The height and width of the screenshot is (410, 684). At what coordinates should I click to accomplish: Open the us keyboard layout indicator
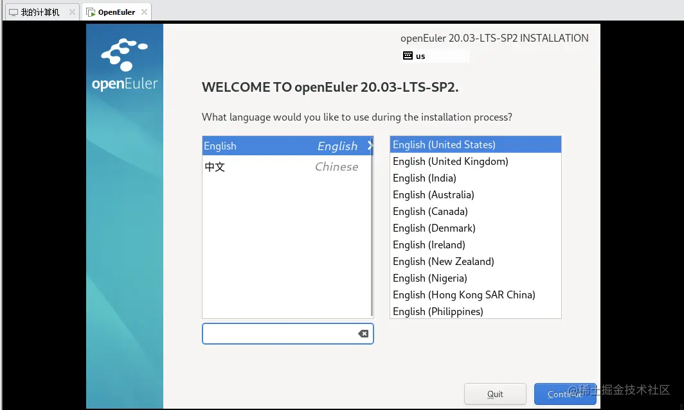click(x=435, y=56)
